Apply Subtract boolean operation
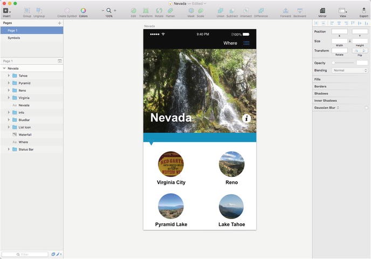The width and height of the screenshot is (371, 259). click(x=232, y=10)
